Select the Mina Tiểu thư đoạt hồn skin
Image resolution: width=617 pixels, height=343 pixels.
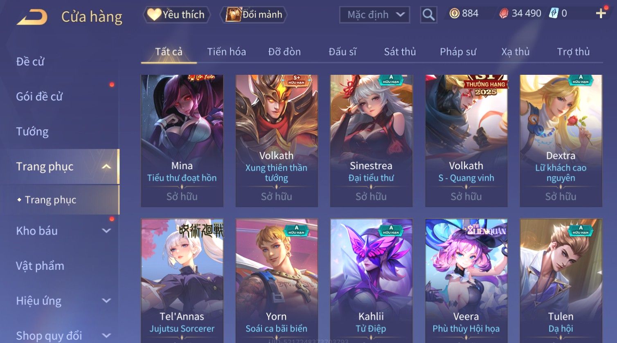pyautogui.click(x=182, y=141)
